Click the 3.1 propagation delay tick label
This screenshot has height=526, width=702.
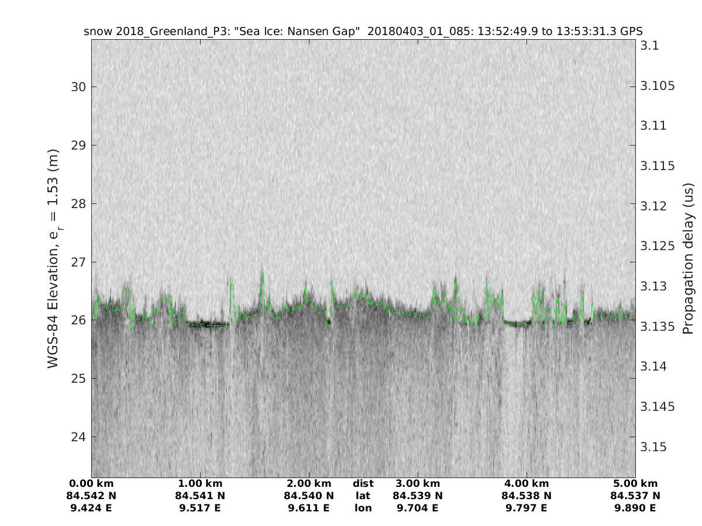tap(649, 46)
